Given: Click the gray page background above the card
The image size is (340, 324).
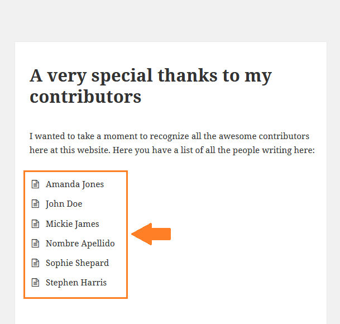Looking at the screenshot, I should (170, 20).
